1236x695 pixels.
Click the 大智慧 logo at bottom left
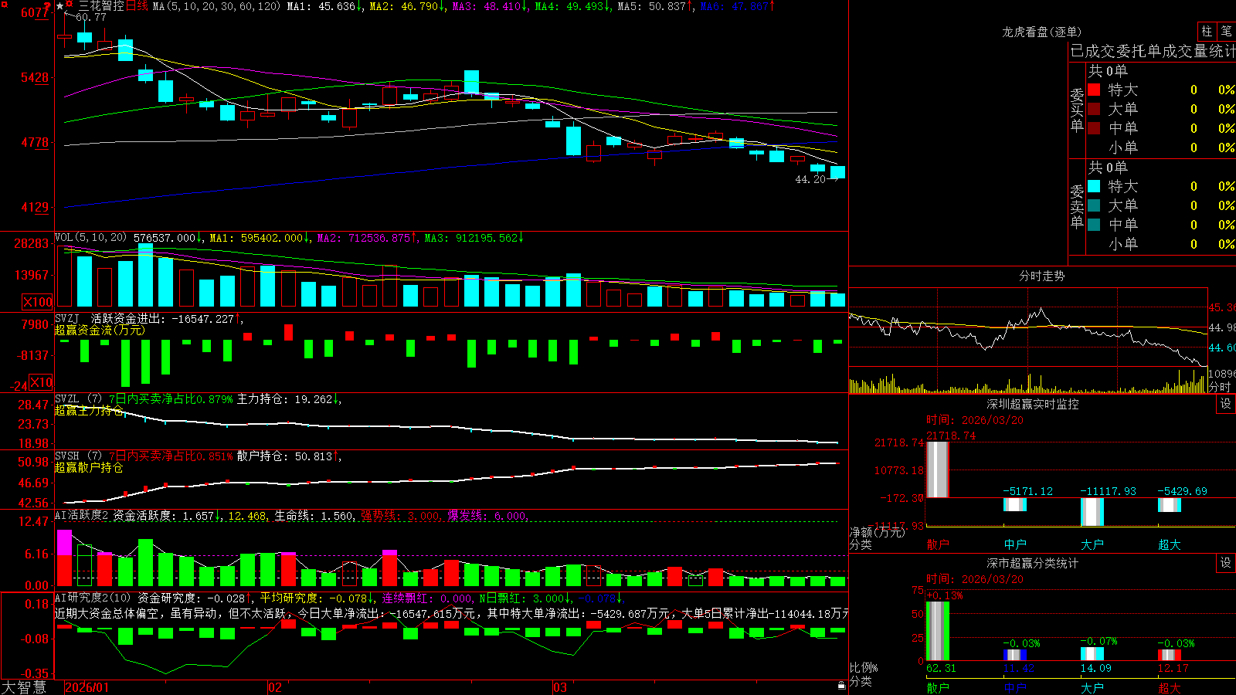tap(24, 687)
